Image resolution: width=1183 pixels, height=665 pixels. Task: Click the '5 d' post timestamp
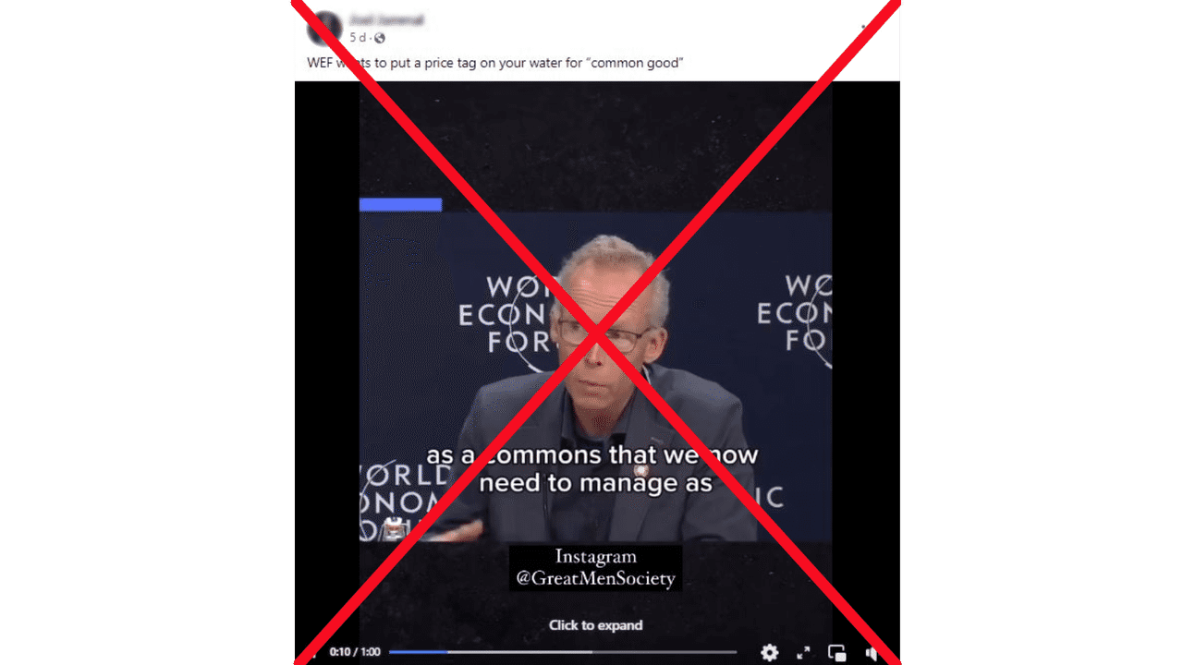click(358, 38)
